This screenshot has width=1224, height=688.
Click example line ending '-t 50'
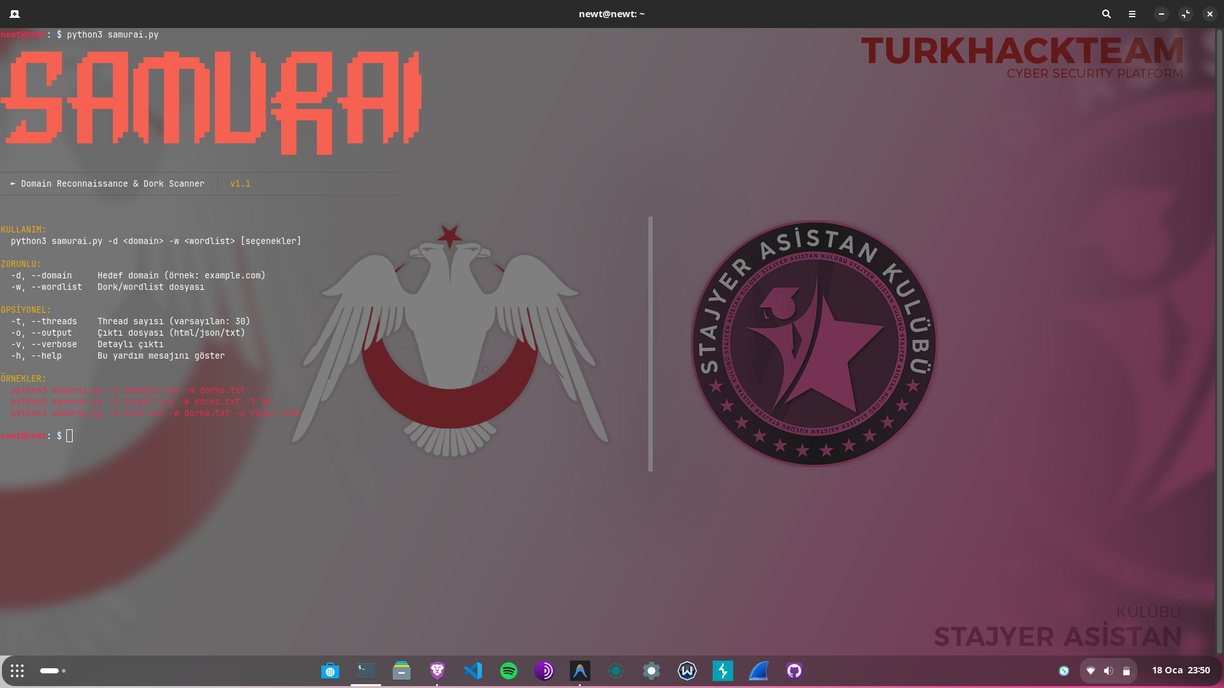click(x=141, y=402)
